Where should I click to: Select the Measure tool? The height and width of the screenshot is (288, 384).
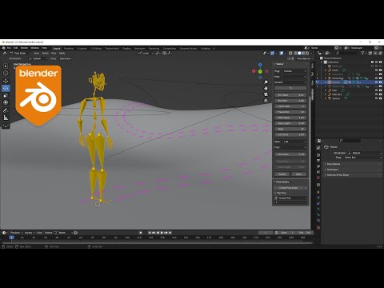[x=6, y=118]
